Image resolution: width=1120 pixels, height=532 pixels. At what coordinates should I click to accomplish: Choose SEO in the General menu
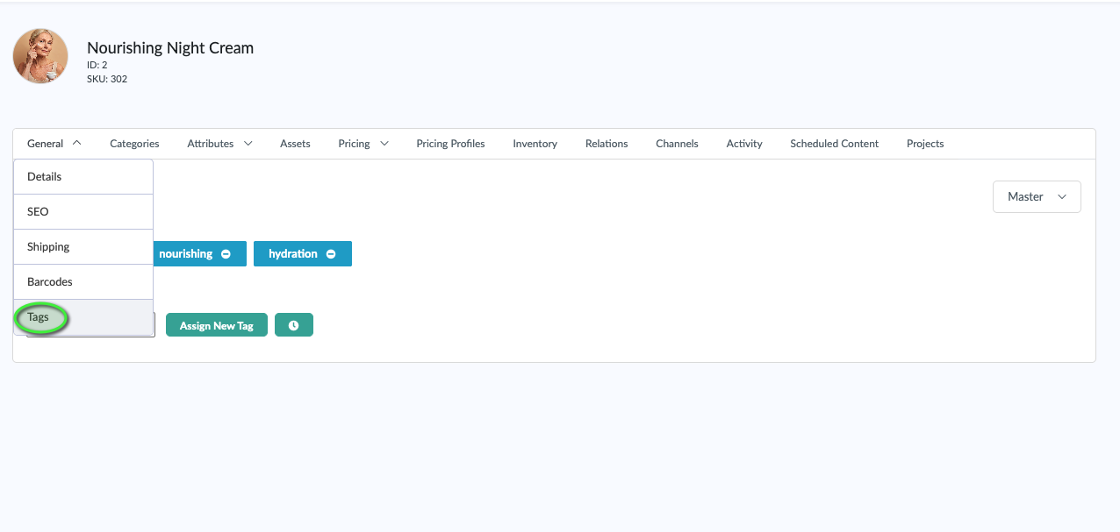[39, 212]
